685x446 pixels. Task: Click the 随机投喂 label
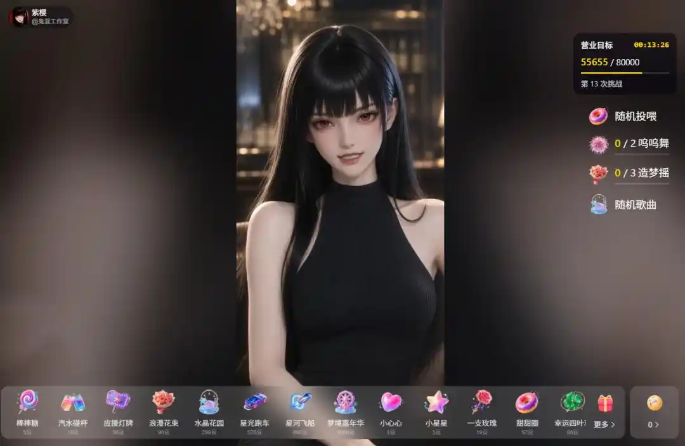636,117
